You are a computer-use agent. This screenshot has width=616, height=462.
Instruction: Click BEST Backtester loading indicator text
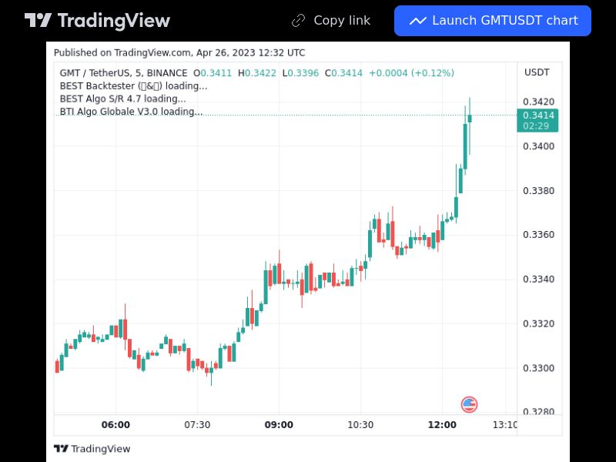pos(133,86)
